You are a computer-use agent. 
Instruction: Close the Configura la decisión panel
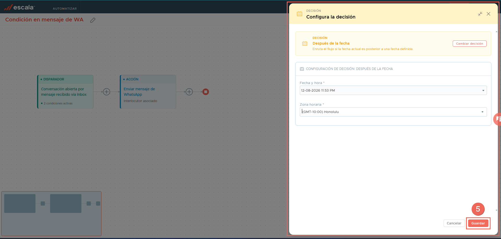[x=488, y=14]
